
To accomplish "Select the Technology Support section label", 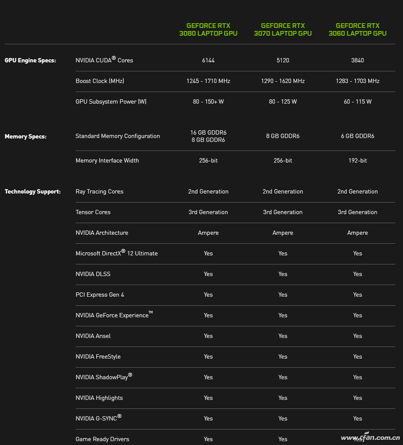I will pyautogui.click(x=33, y=192).
